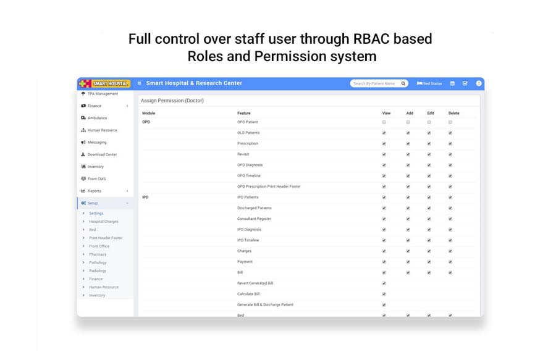The width and height of the screenshot is (556, 360).
Task: Expand the Finance sidebar menu arrow
Action: pos(127,106)
